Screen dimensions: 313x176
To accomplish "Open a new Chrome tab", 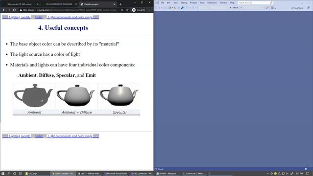I will click(x=120, y=4).
